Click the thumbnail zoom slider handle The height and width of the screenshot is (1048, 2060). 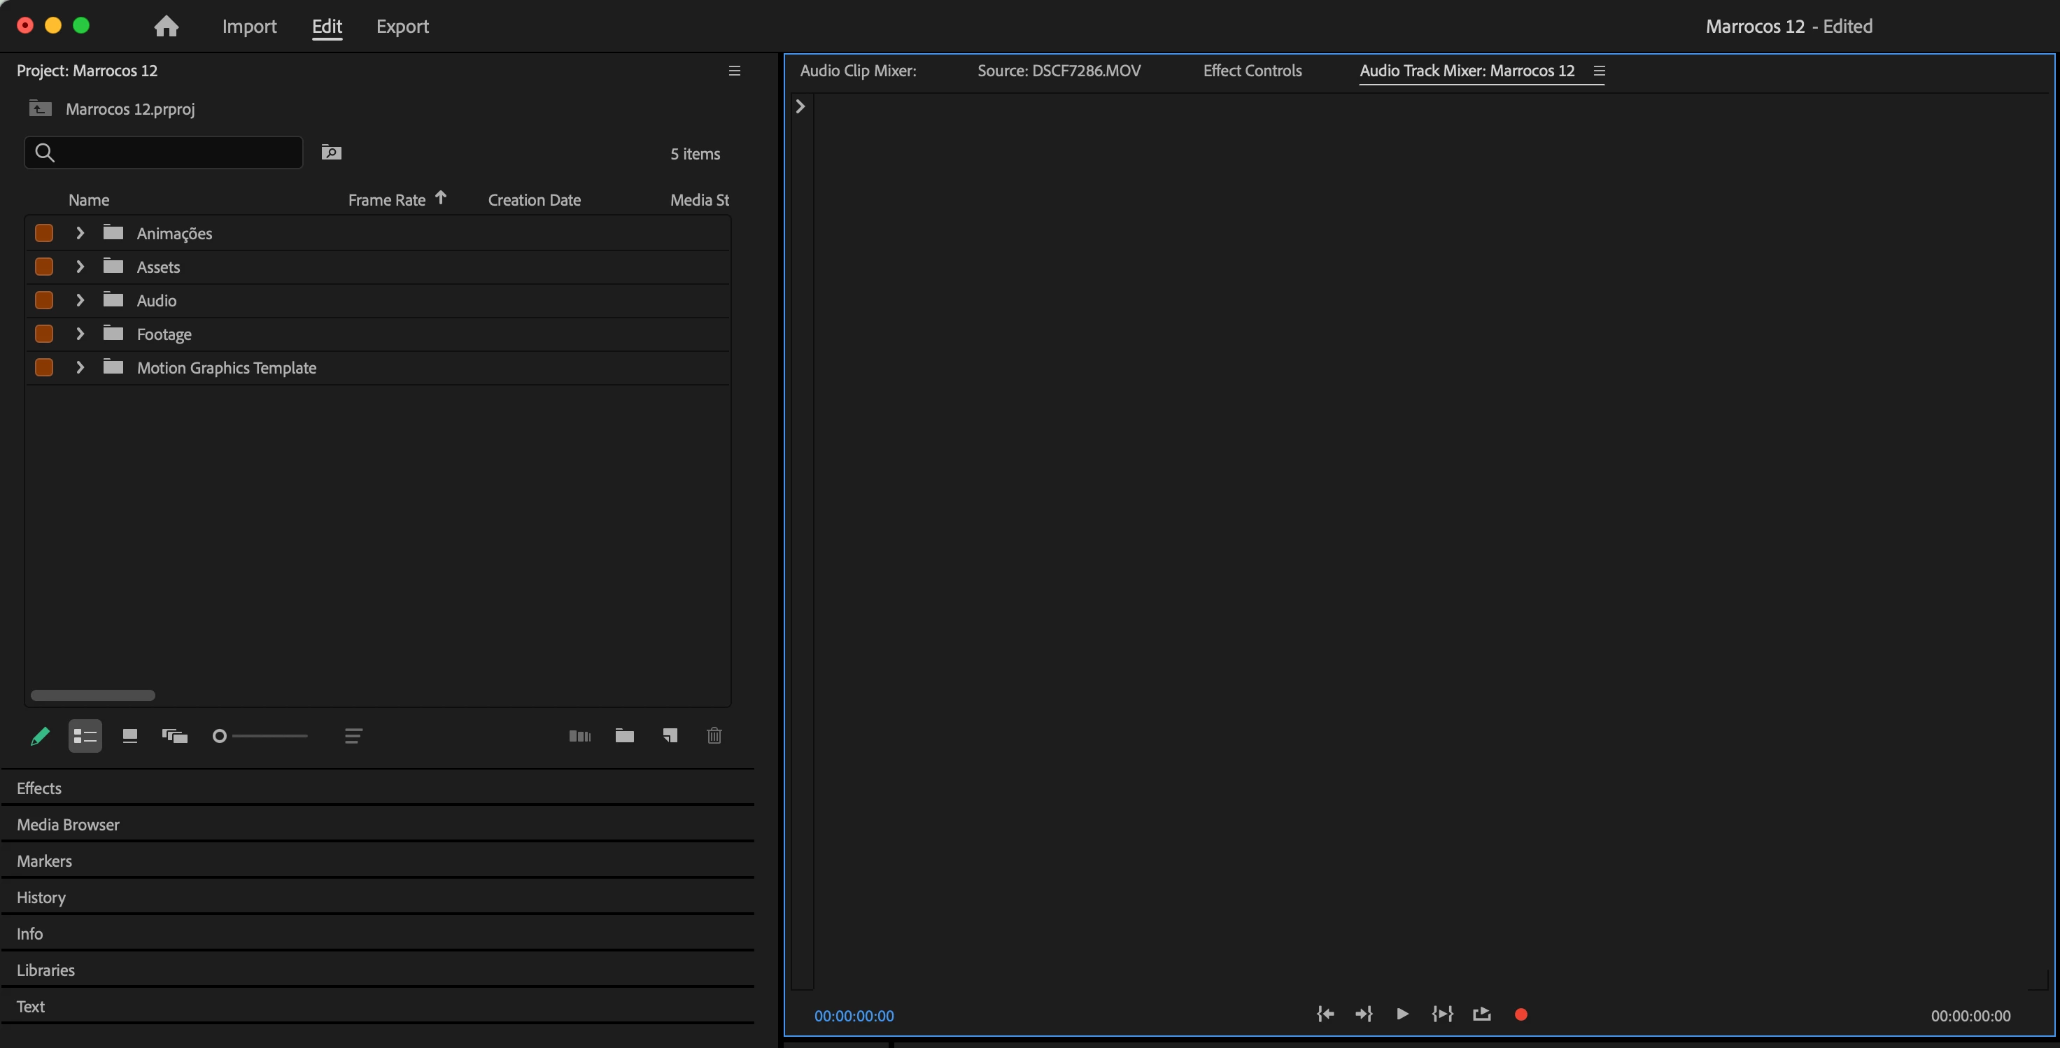(219, 735)
